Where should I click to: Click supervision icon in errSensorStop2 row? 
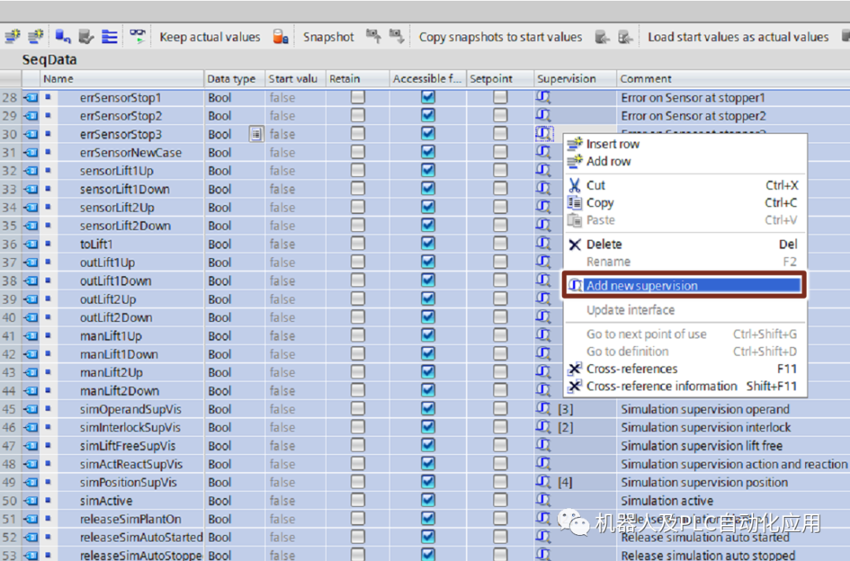pyautogui.click(x=543, y=116)
